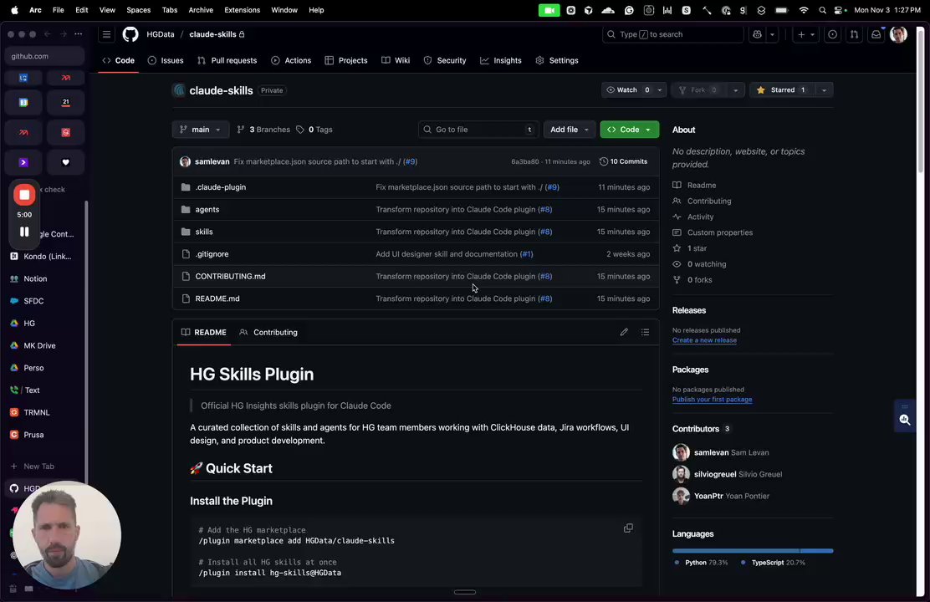Open the agents folder
The image size is (930, 602).
[x=207, y=209]
